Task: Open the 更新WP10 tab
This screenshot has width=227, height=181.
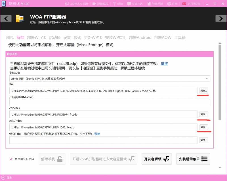Action: point(93,38)
